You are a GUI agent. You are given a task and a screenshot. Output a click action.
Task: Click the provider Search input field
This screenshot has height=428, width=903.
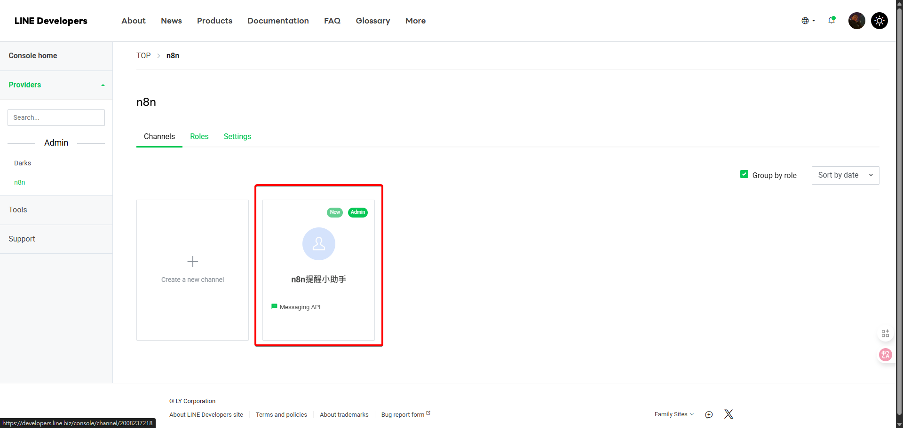[56, 117]
